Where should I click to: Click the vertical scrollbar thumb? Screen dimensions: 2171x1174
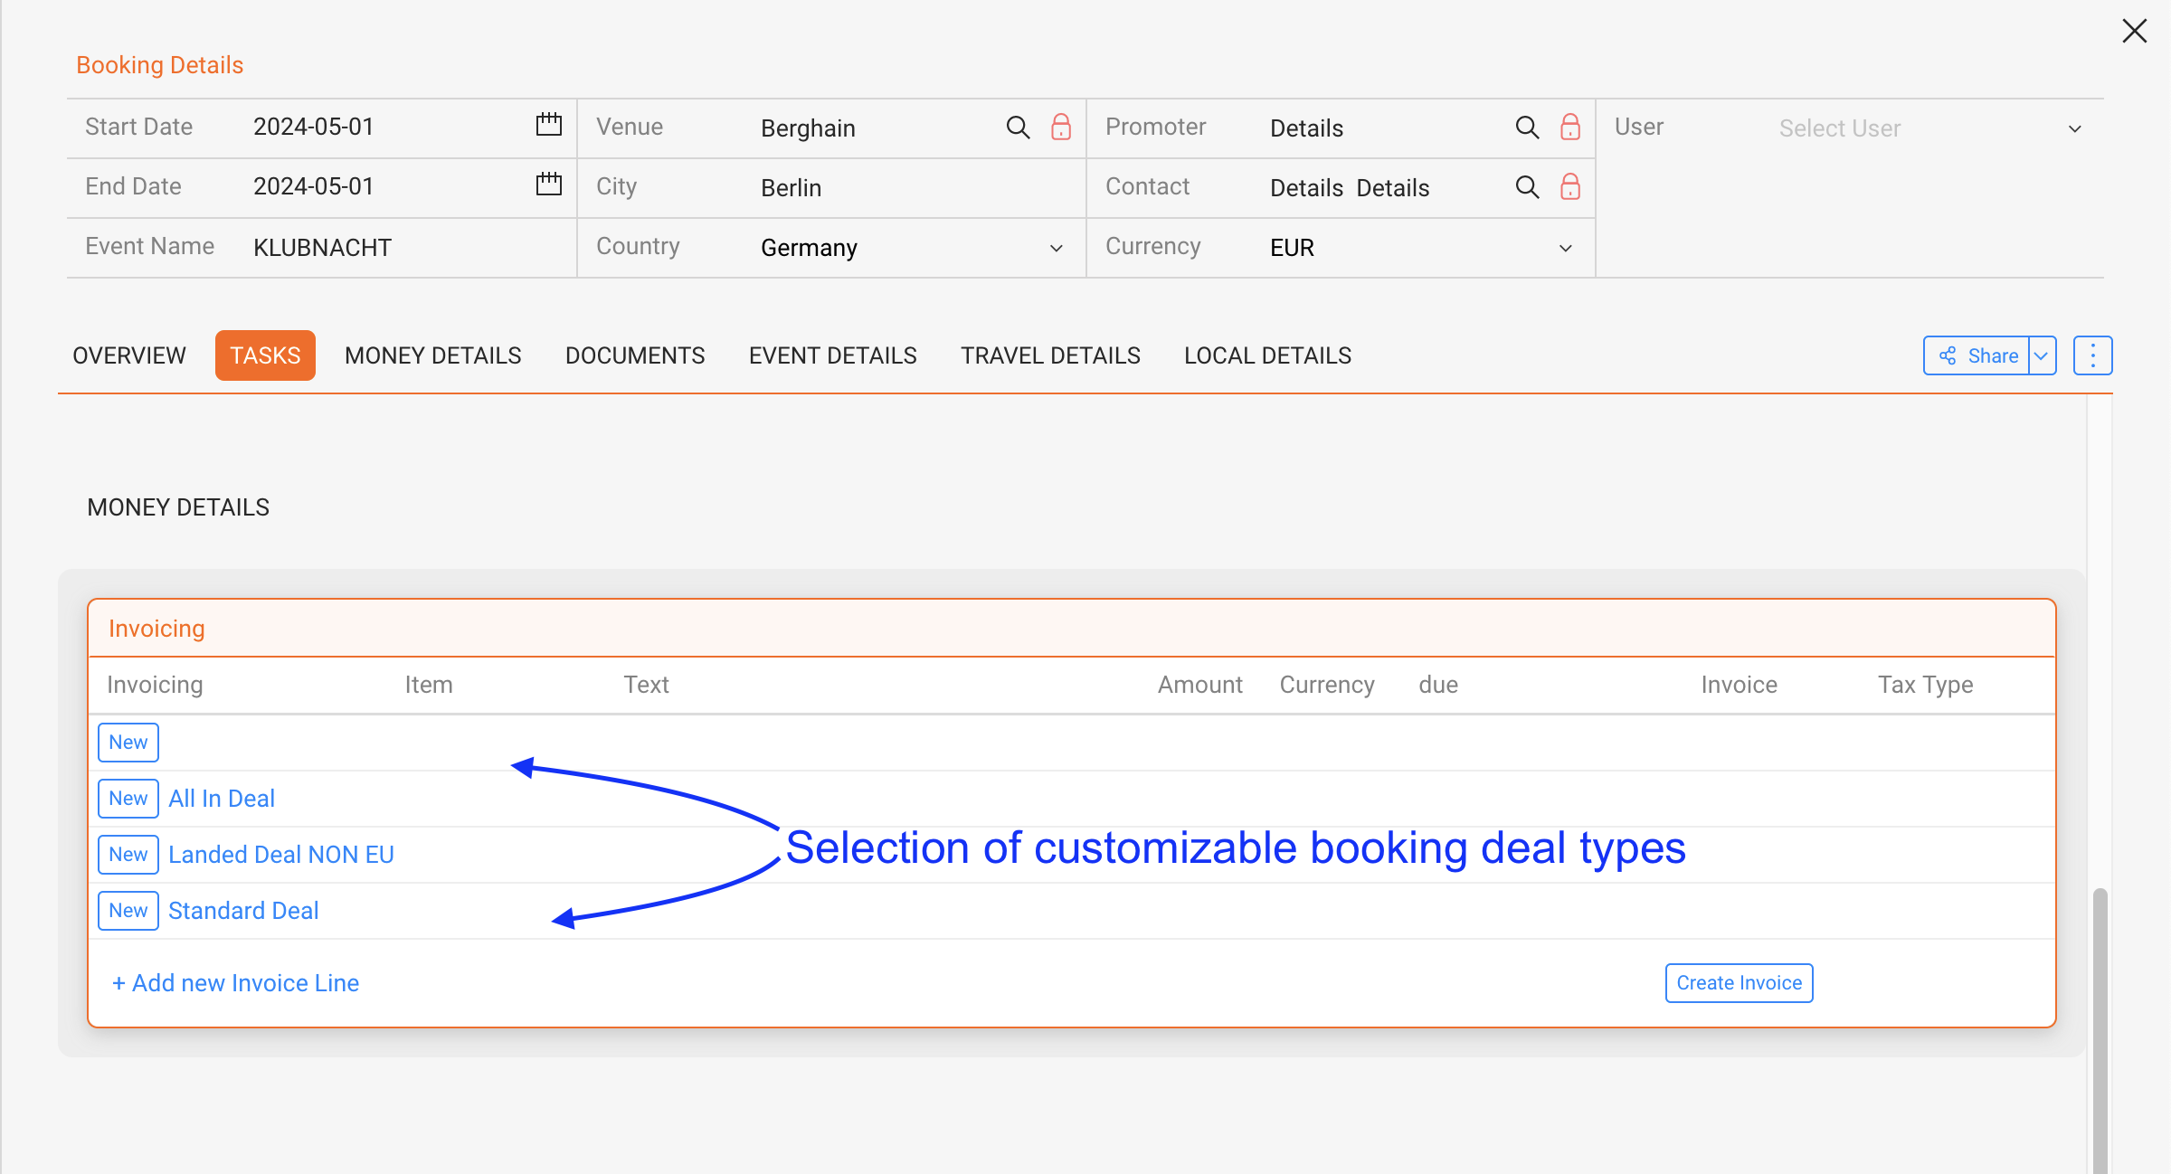click(x=2100, y=1030)
